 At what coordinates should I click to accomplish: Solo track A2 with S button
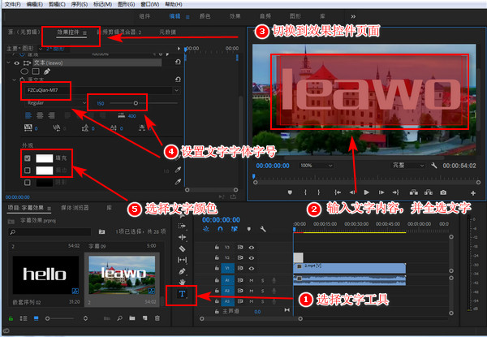tap(262, 291)
